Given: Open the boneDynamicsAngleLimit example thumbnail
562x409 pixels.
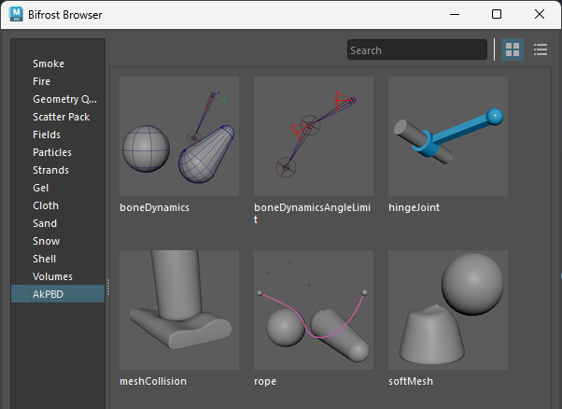Looking at the screenshot, I should click(314, 136).
